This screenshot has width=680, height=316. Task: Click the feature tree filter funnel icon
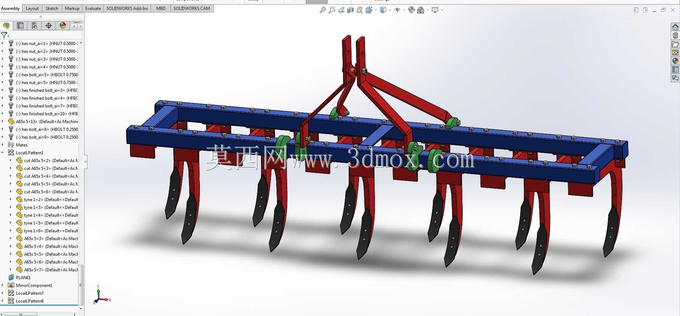click(4, 35)
